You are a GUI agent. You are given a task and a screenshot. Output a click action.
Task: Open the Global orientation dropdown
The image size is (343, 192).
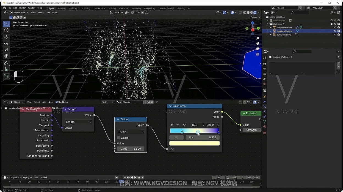(117, 12)
